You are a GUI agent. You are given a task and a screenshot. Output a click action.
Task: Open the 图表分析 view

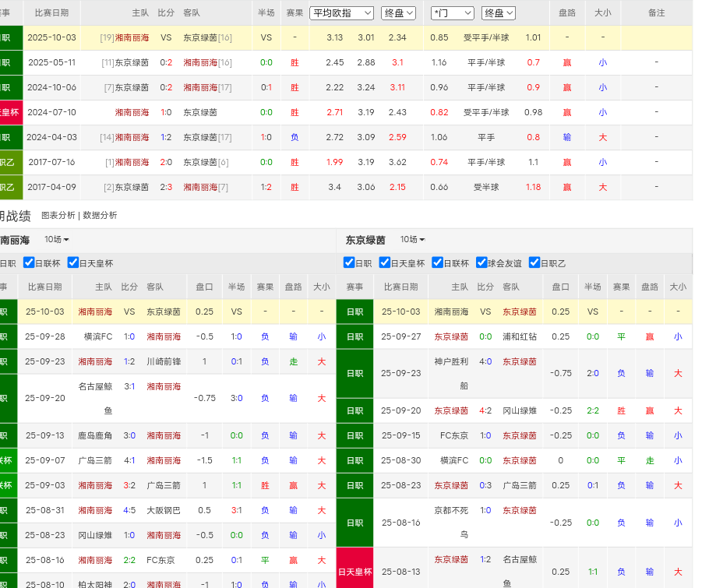58,215
